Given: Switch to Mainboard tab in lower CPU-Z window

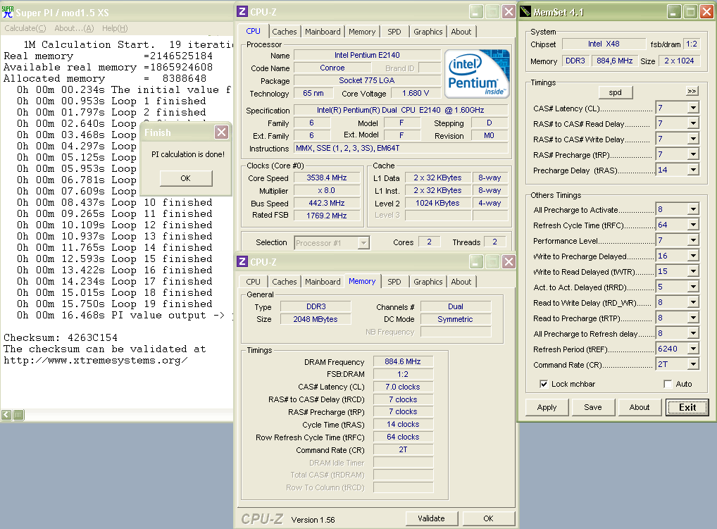Looking at the screenshot, I should tap(323, 282).
